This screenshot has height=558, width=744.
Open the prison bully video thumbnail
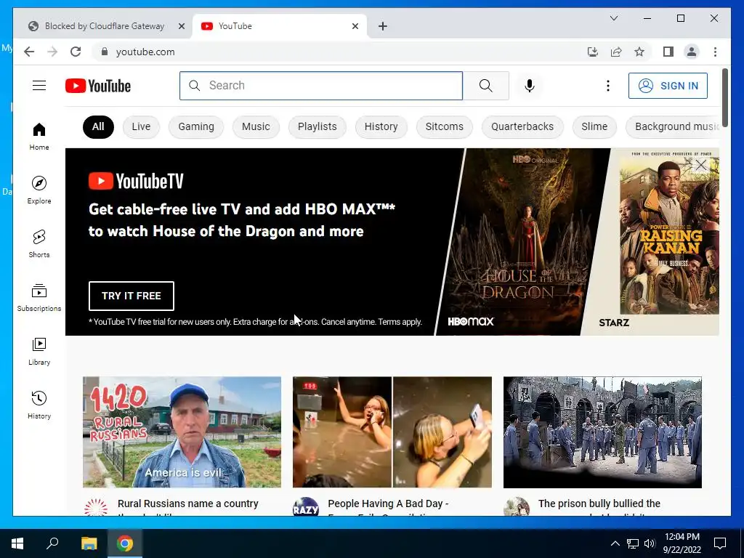coord(602,432)
